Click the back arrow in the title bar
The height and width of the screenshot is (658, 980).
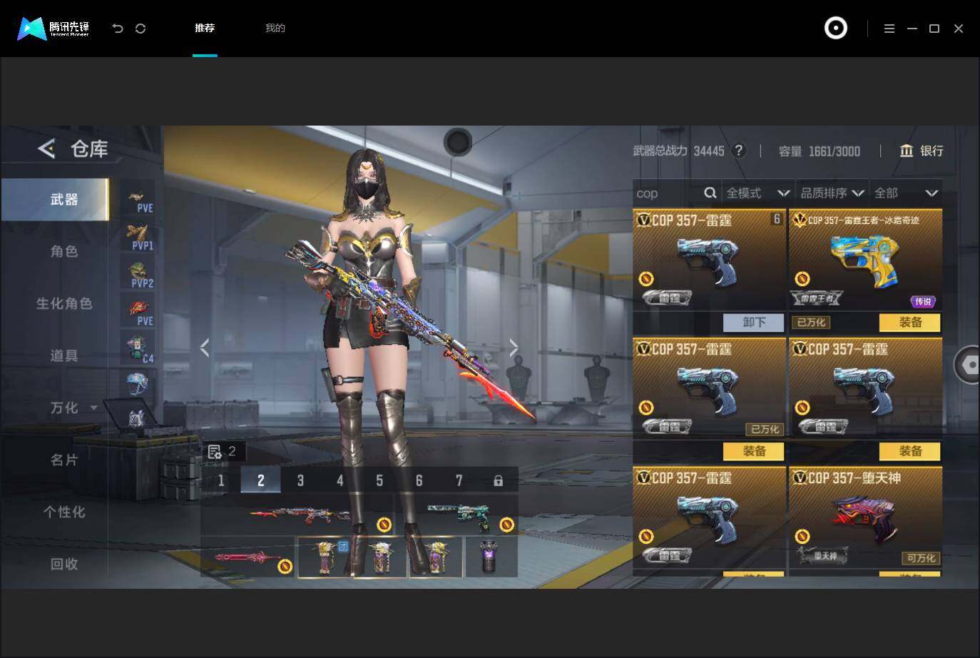tap(118, 29)
